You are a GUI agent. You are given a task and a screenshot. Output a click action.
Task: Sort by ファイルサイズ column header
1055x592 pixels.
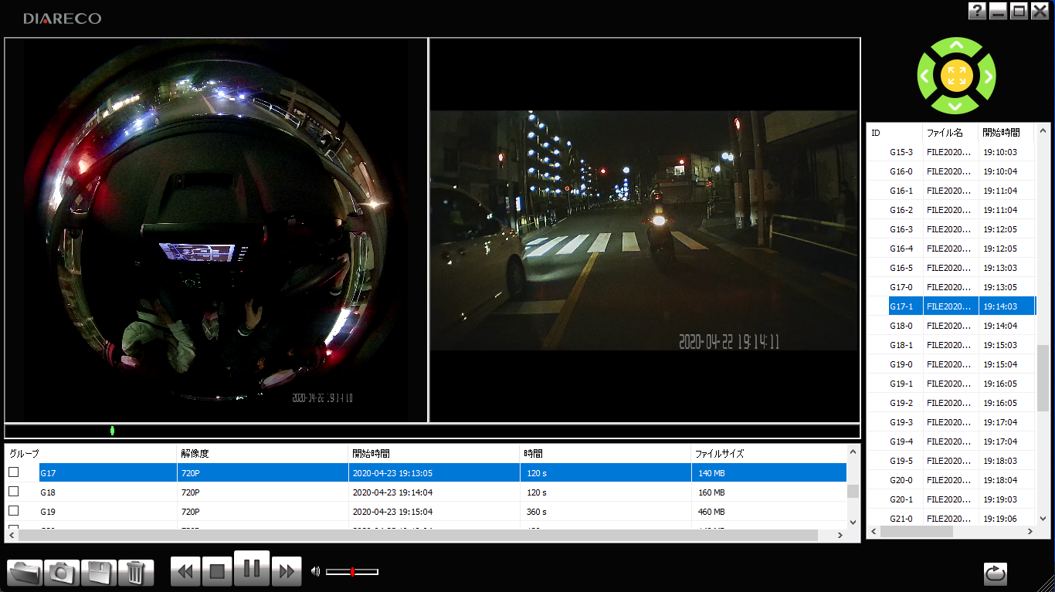coord(768,454)
